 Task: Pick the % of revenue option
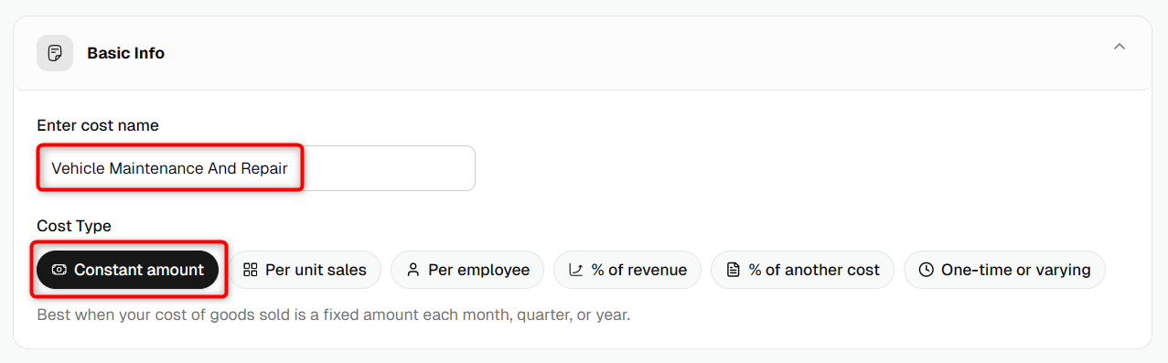(x=627, y=270)
